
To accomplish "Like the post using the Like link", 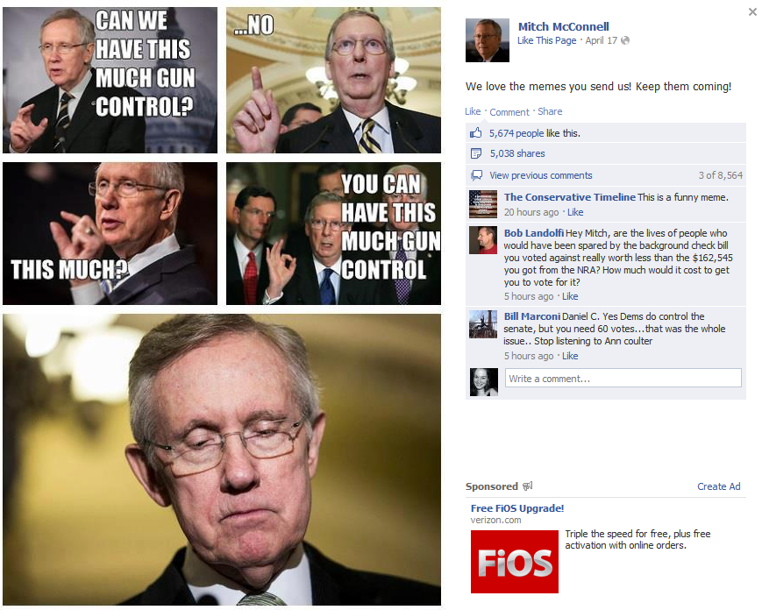I will (x=473, y=111).
